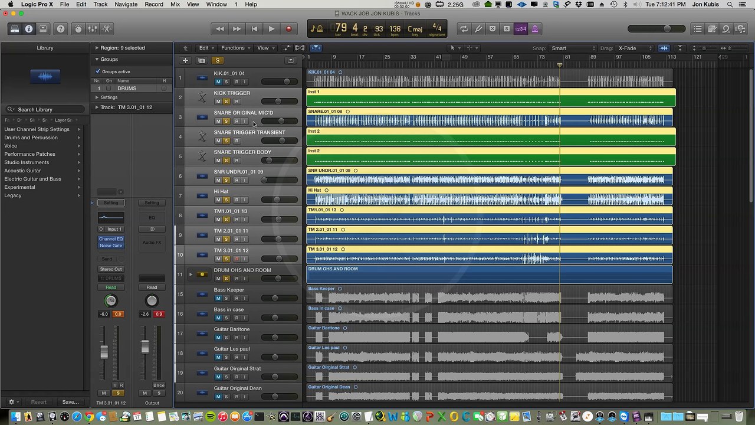
Task: Open the Window menu in menu bar
Action: 216,4
